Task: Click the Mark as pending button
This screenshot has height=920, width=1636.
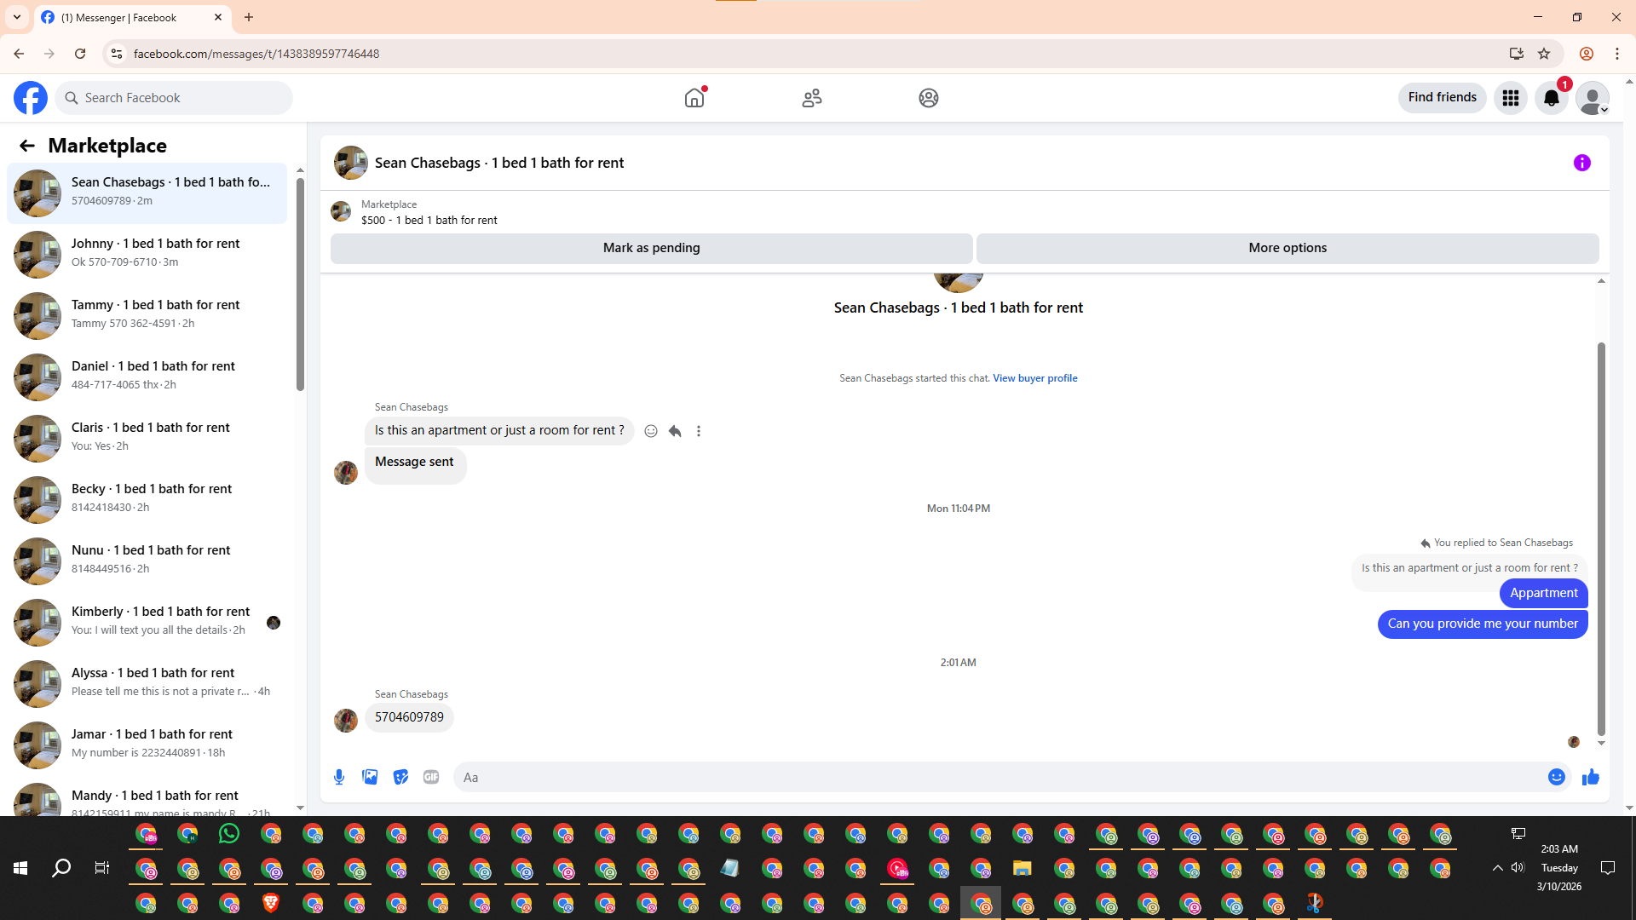Action: tap(651, 248)
